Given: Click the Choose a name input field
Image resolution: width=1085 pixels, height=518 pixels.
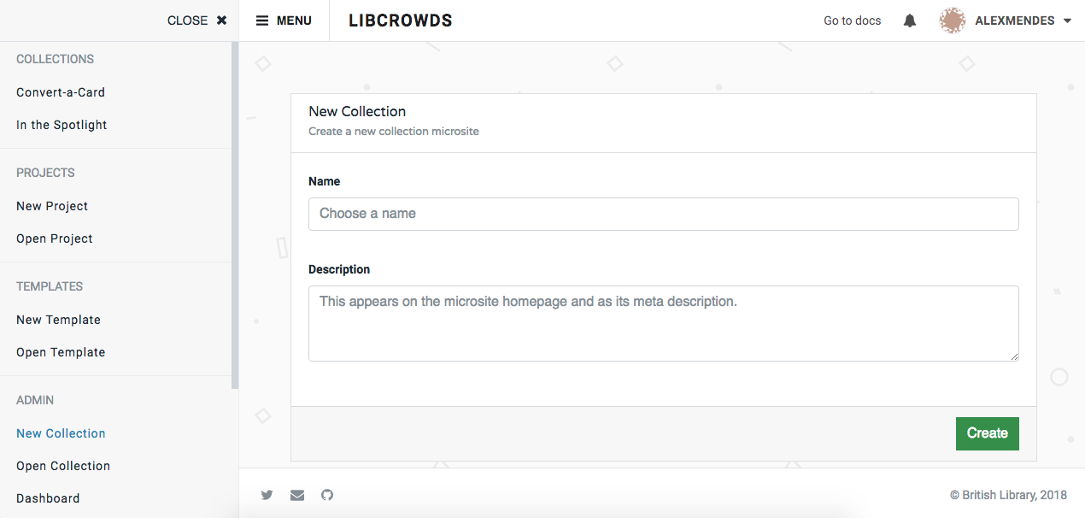Looking at the screenshot, I should (x=663, y=214).
